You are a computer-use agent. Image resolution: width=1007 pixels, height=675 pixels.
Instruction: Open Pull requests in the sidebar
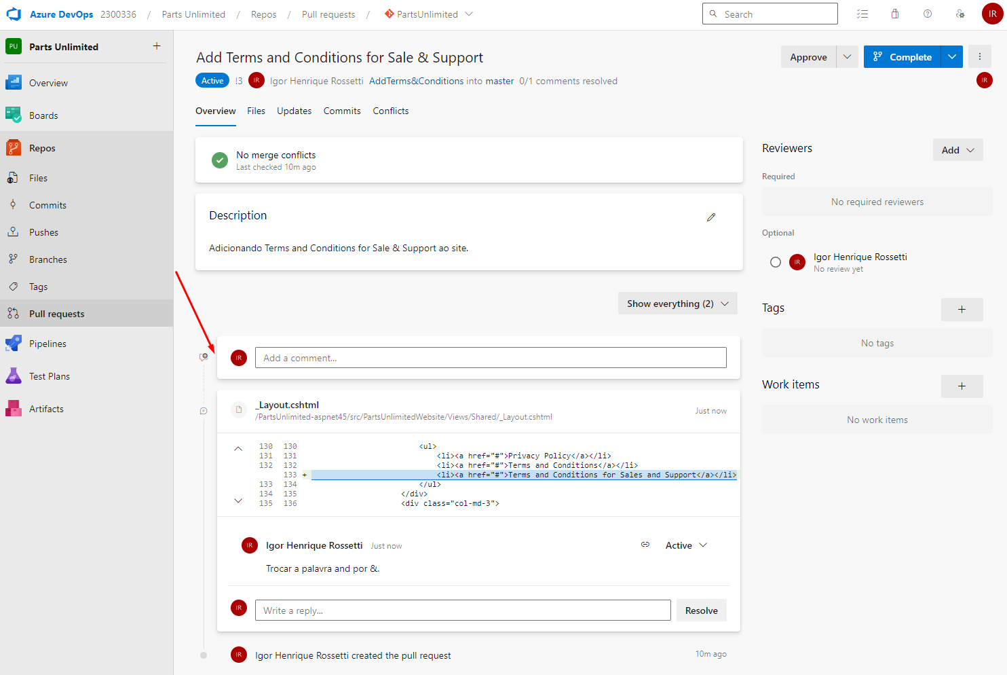86,314
